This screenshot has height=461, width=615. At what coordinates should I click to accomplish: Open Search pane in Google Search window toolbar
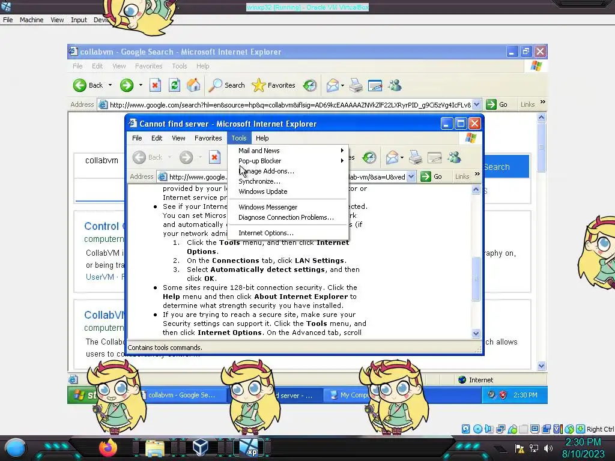click(x=226, y=85)
